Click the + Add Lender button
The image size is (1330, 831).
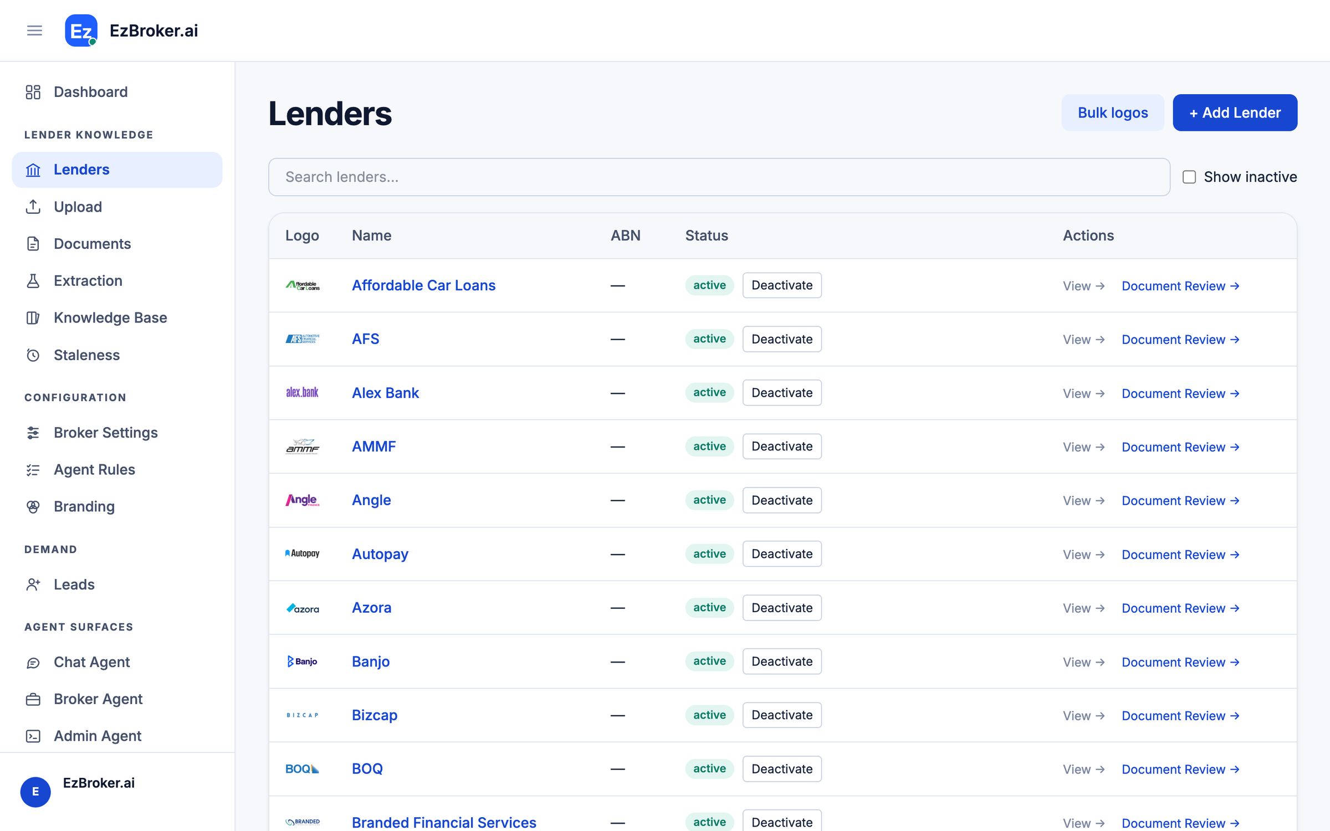[x=1235, y=112]
